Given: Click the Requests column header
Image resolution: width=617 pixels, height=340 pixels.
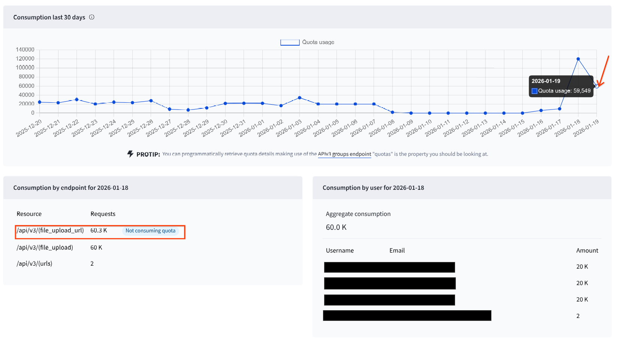Looking at the screenshot, I should click(x=103, y=214).
